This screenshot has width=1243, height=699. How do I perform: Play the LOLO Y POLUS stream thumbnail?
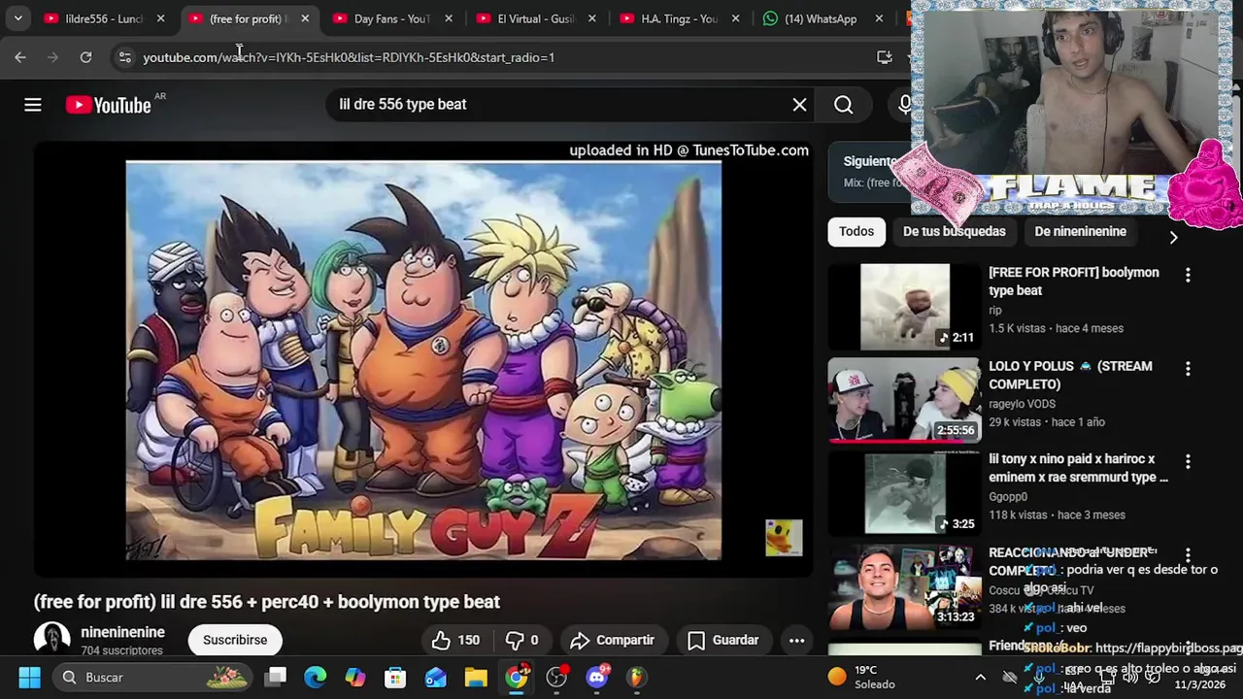pyautogui.click(x=904, y=400)
